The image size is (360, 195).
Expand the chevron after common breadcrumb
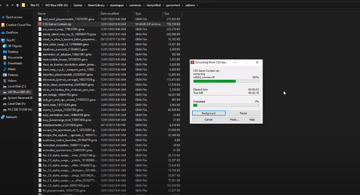[x=144, y=5]
